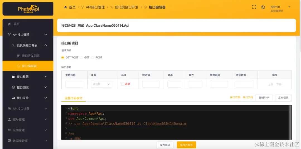Image resolution: width=301 pixels, height=149 pixels.
Task: Focus the 默认值 input field
Action: pyautogui.click(x=151, y=84)
